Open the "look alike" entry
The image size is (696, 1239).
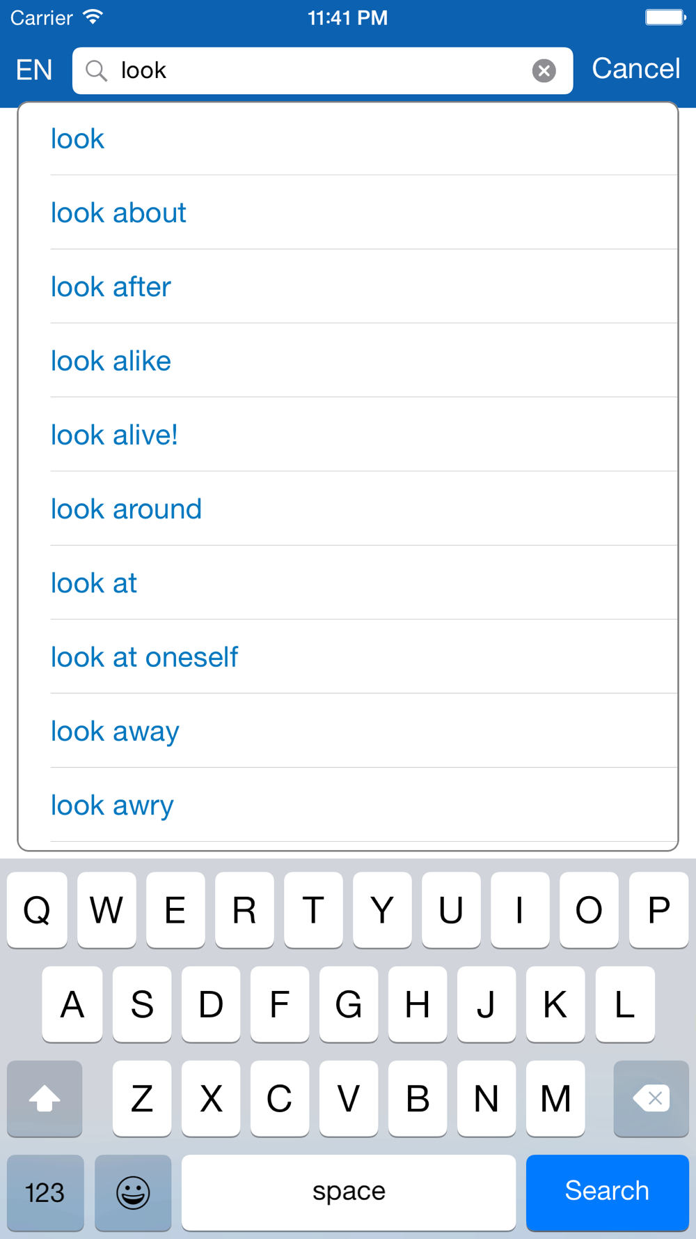click(111, 361)
